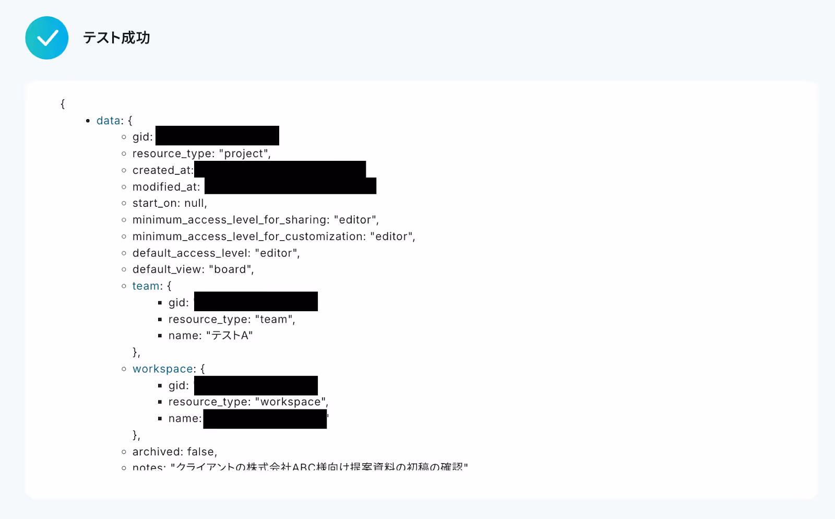The image size is (835, 519).
Task: Click the redacted top-level gid value
Action: tap(217, 136)
